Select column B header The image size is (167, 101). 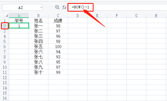pos(38,16)
